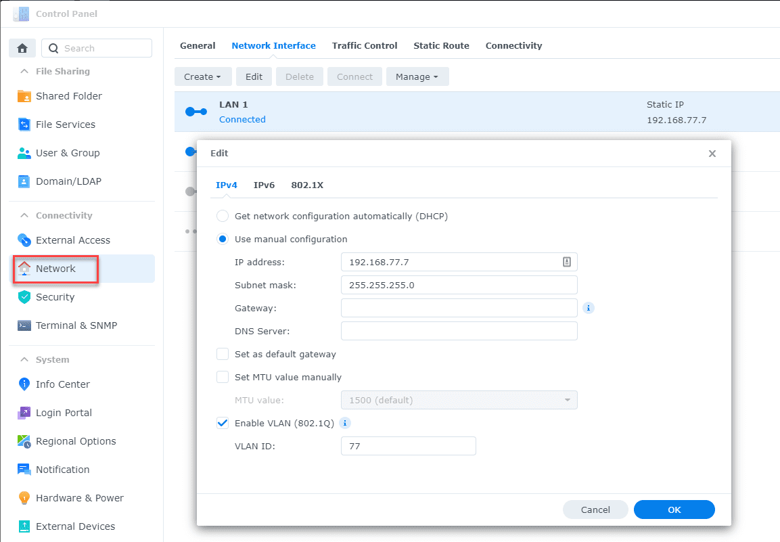780x542 pixels.
Task: Check Set as default gateway
Action: pos(223,355)
